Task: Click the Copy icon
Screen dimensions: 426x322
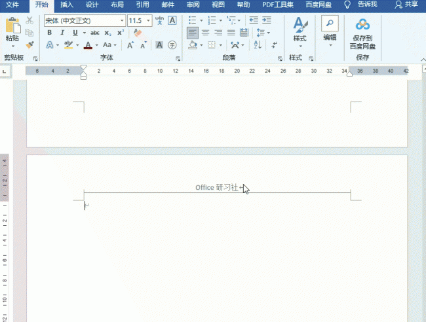Action: tap(29, 33)
